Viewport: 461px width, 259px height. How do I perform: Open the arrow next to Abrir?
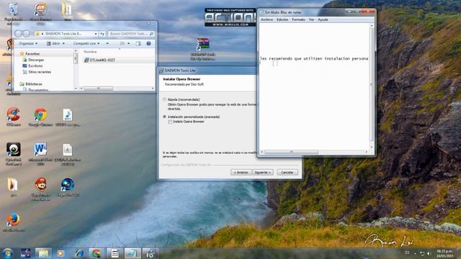pyautogui.click(x=63, y=43)
